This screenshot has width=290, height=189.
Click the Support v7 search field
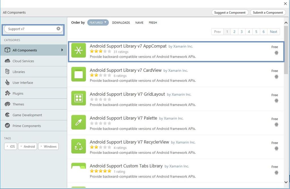[33, 29]
